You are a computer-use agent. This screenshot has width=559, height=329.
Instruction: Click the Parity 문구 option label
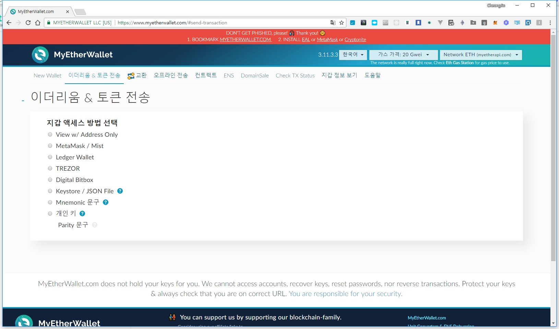point(73,225)
